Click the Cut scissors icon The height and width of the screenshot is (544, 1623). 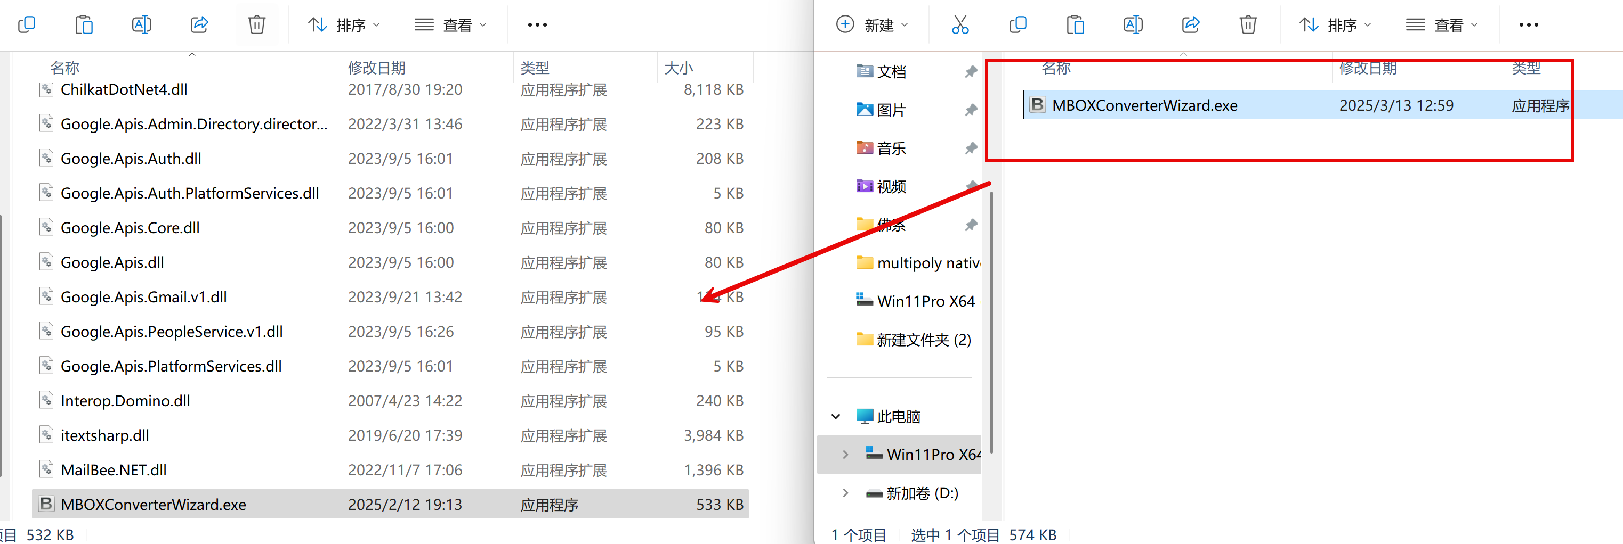[959, 25]
